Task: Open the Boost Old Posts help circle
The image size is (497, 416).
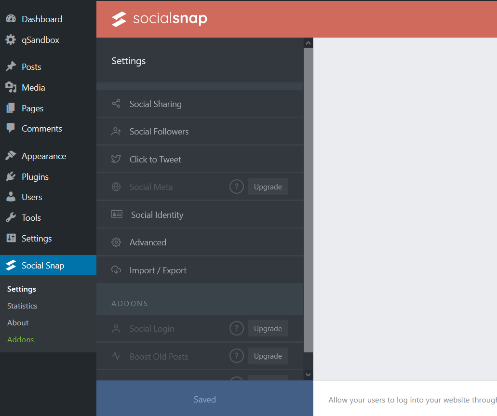Action: tap(237, 356)
